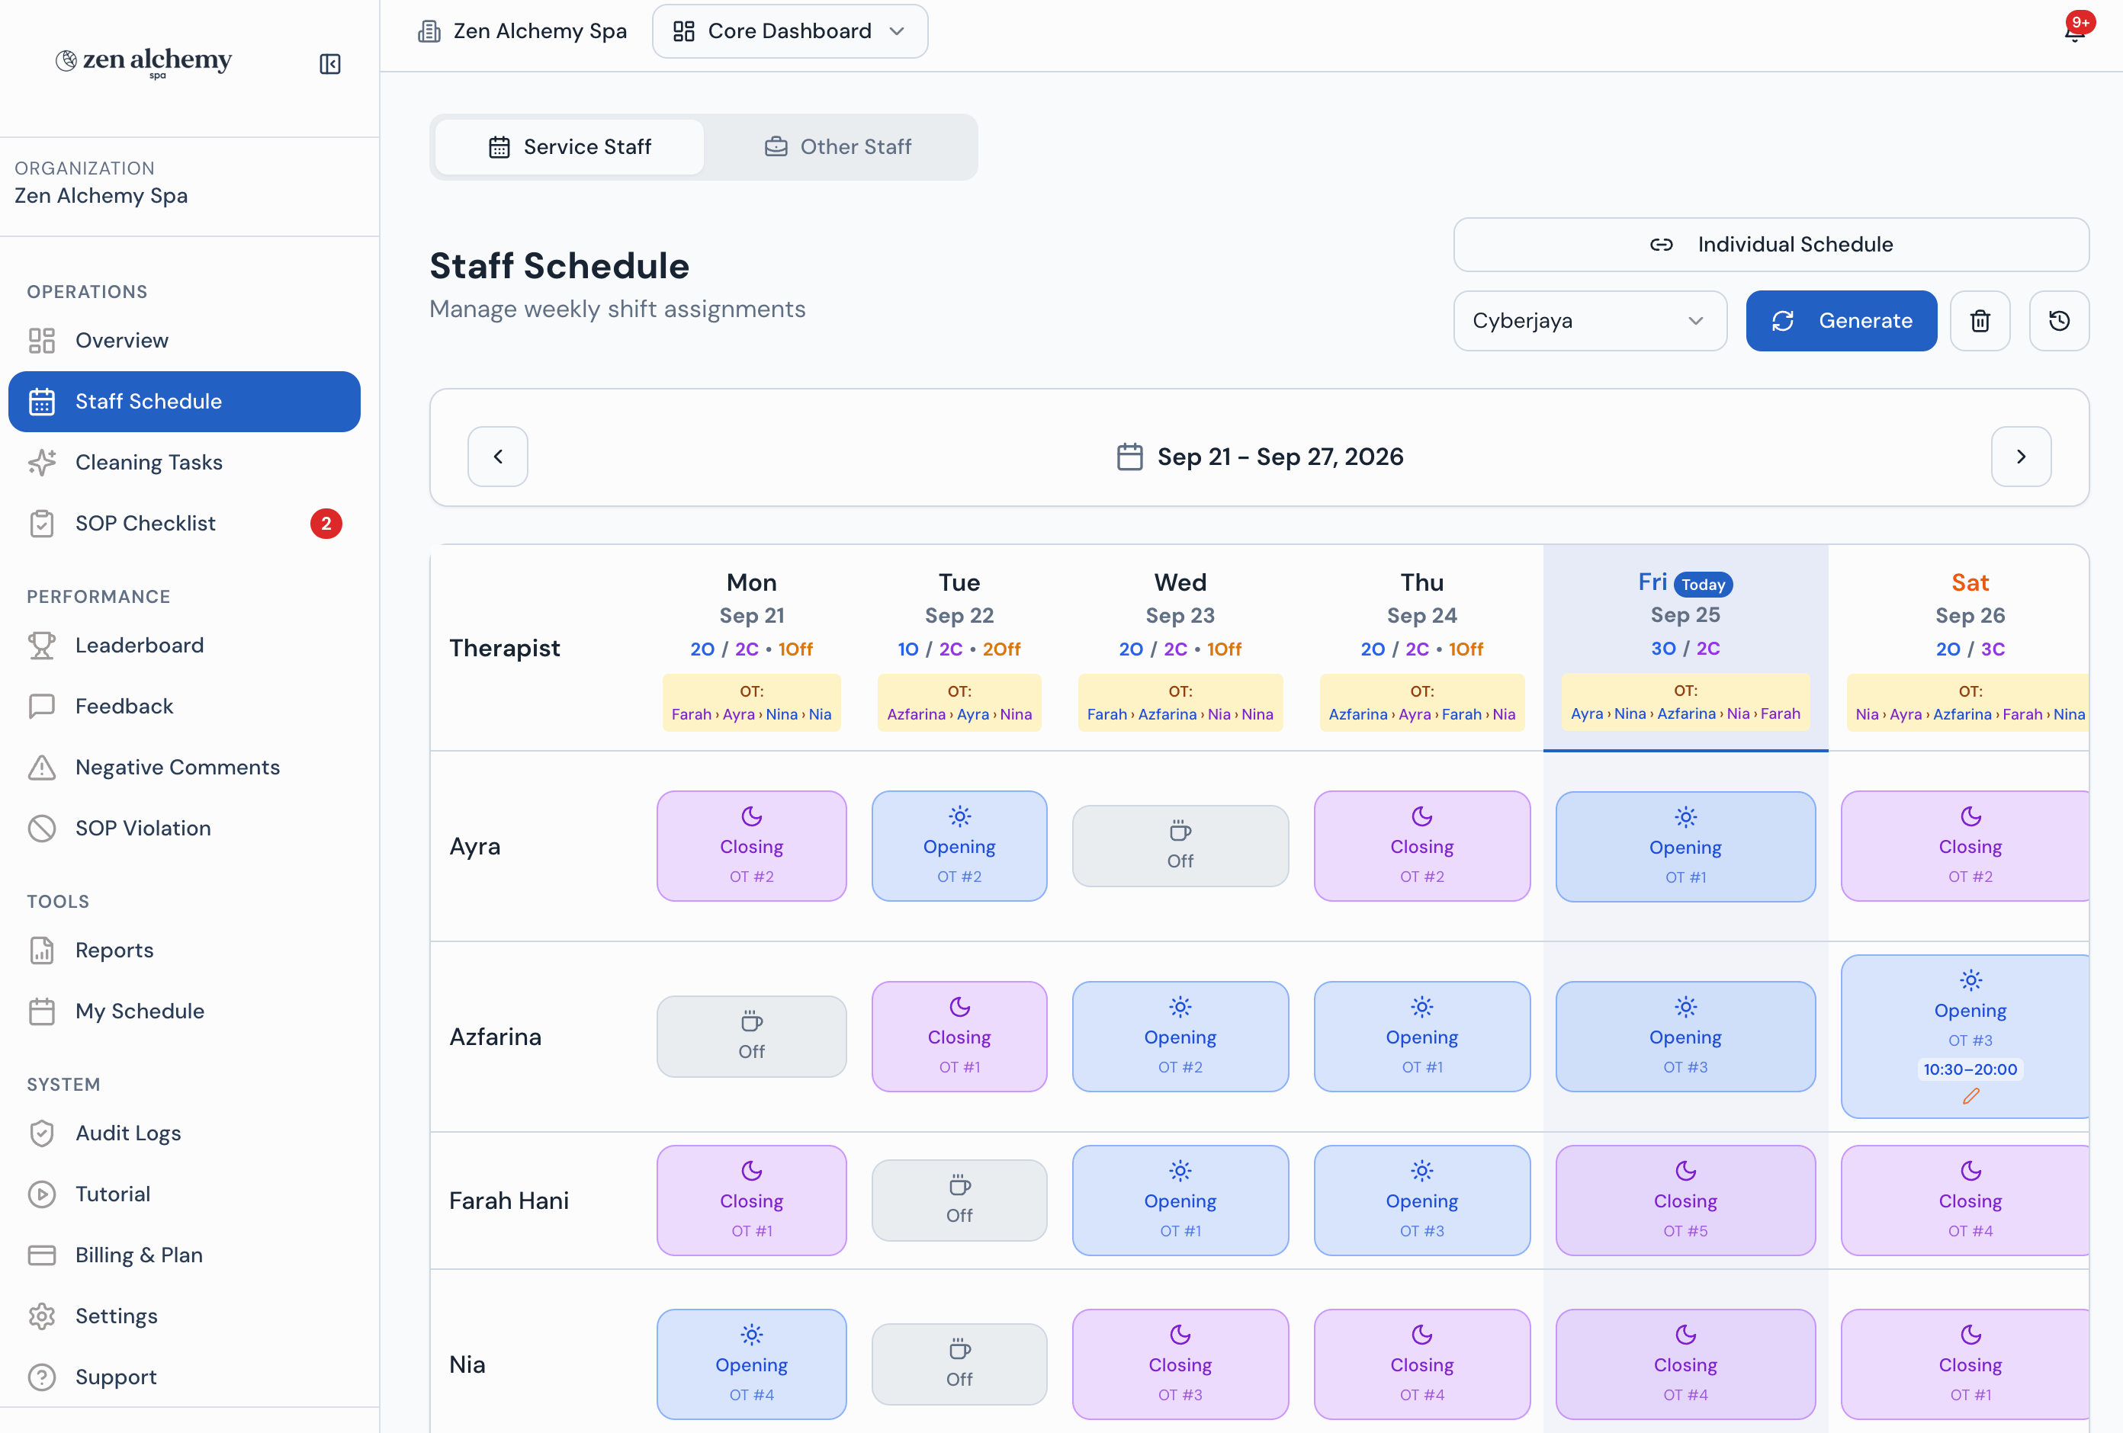Open Cleaning Tasks in the sidebar
This screenshot has height=1433, width=2123.
(x=185, y=462)
